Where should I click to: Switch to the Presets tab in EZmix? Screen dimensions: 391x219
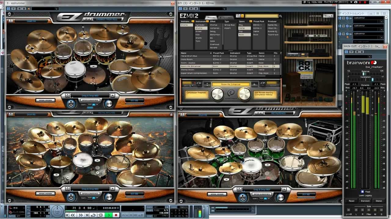pyautogui.click(x=211, y=18)
